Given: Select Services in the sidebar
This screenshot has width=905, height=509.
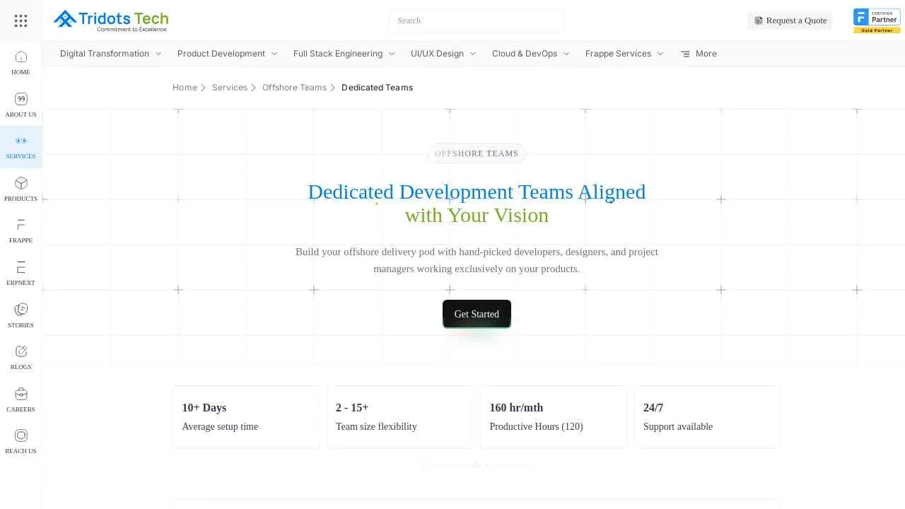Looking at the screenshot, I should pos(21,147).
